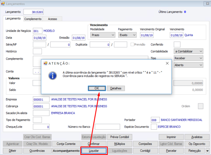Viewport: 211px width, 155px height.
Task: Click the Sacador/Avalista input field
Action: [41, 113]
